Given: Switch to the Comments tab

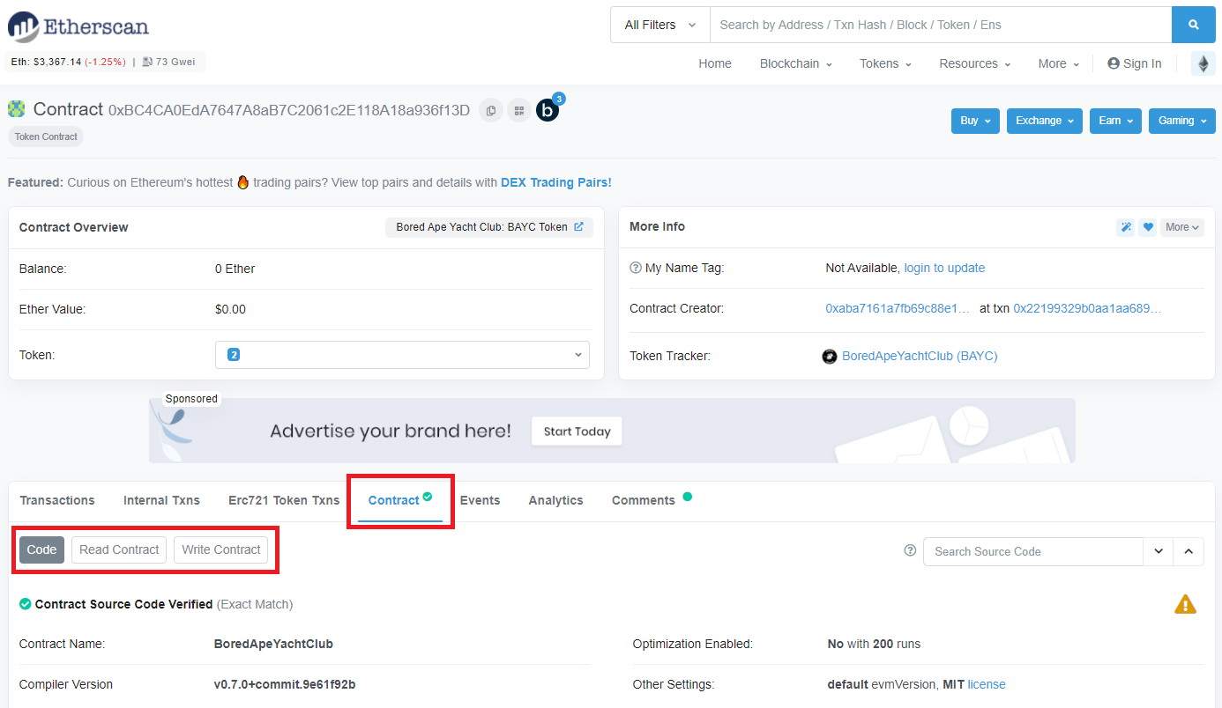Looking at the screenshot, I should pos(644,500).
